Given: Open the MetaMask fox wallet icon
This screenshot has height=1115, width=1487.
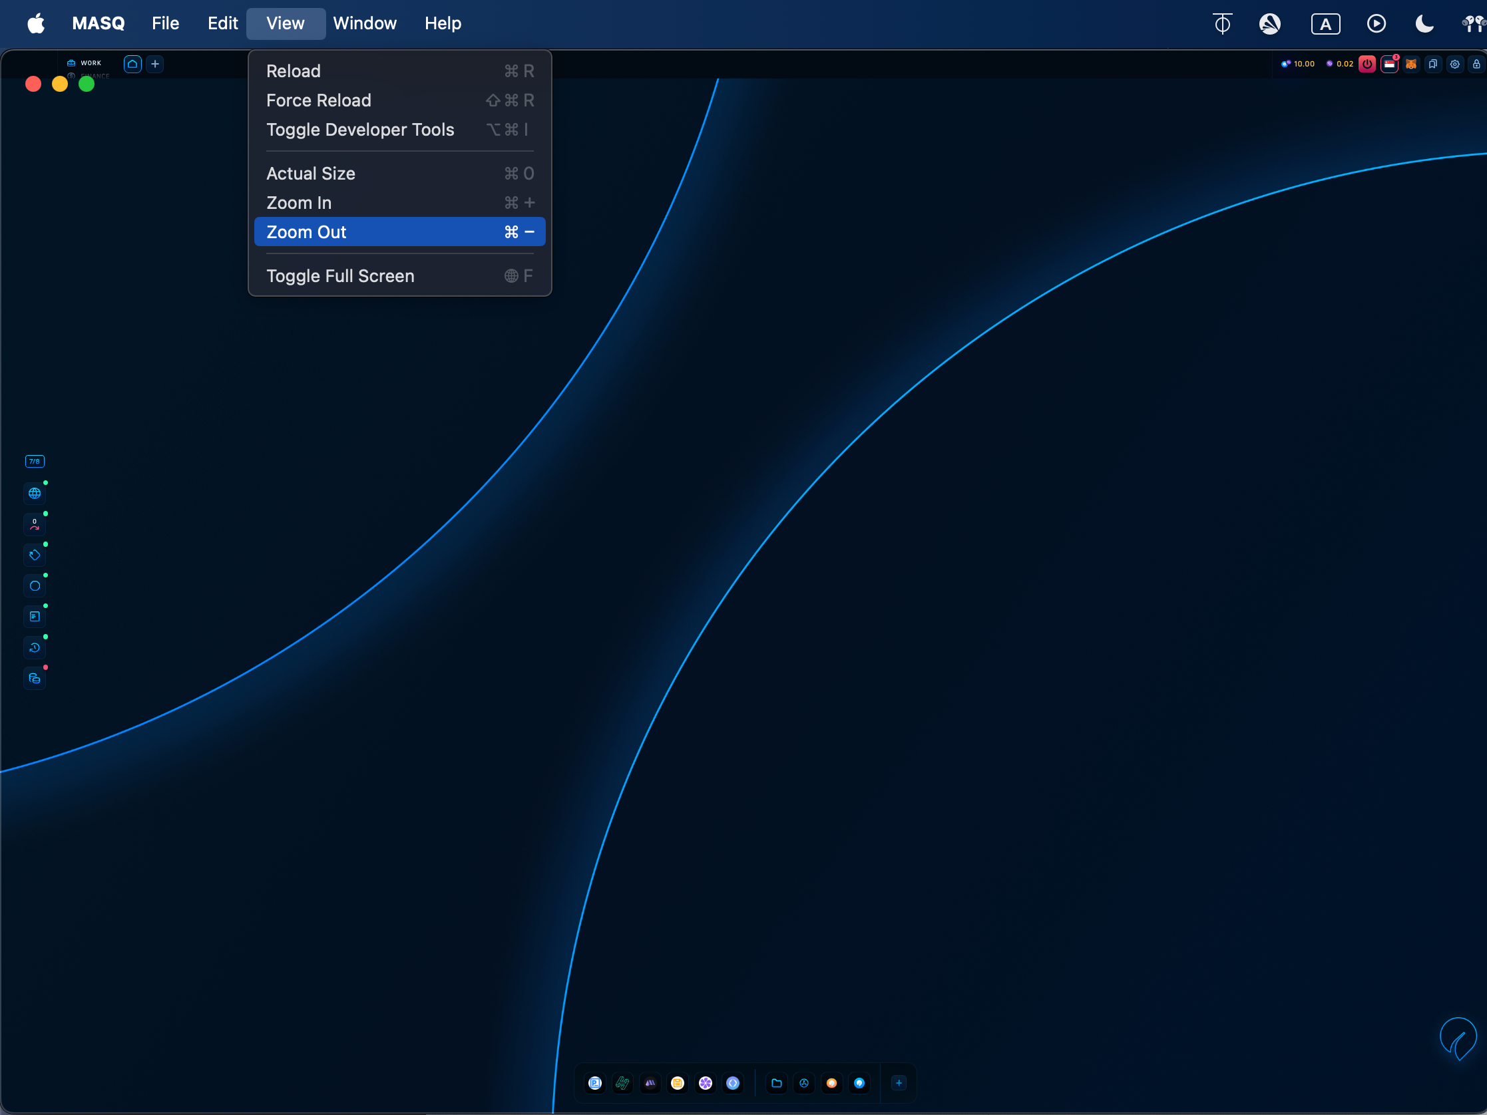Looking at the screenshot, I should click(x=1411, y=64).
